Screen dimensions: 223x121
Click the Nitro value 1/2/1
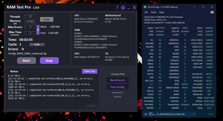pos(209,108)
